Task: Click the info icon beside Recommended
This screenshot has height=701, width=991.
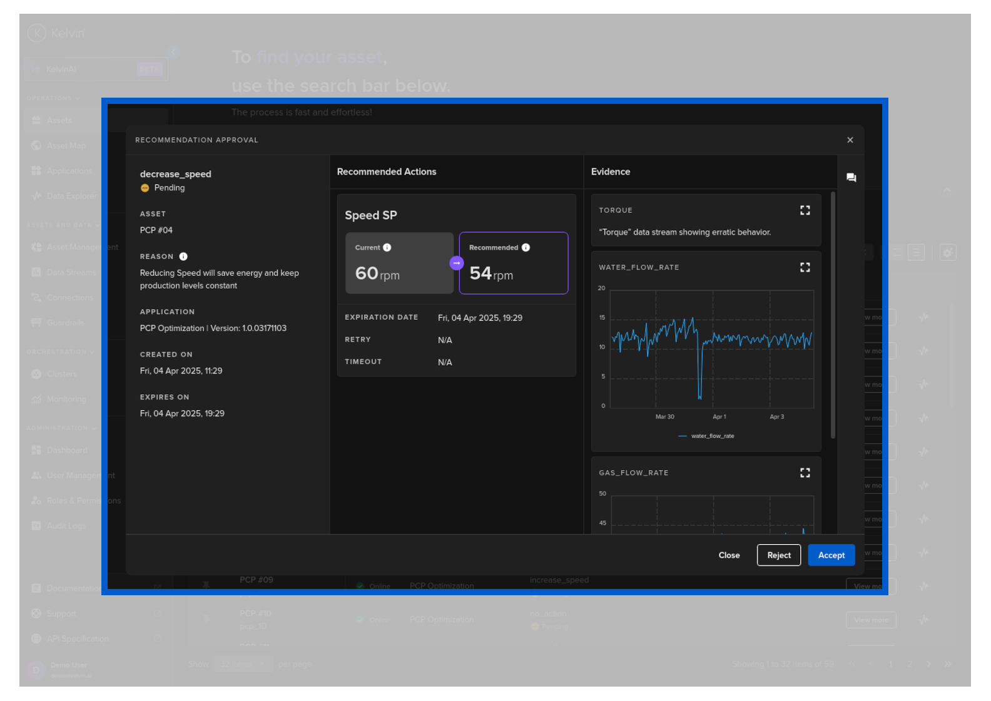Action: 526,248
